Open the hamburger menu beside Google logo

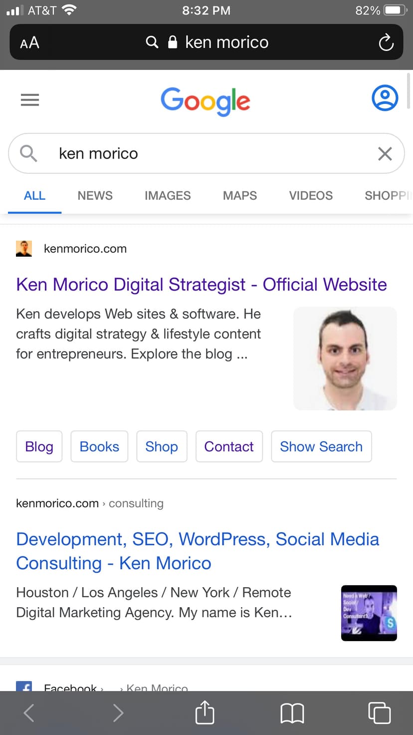tap(30, 100)
